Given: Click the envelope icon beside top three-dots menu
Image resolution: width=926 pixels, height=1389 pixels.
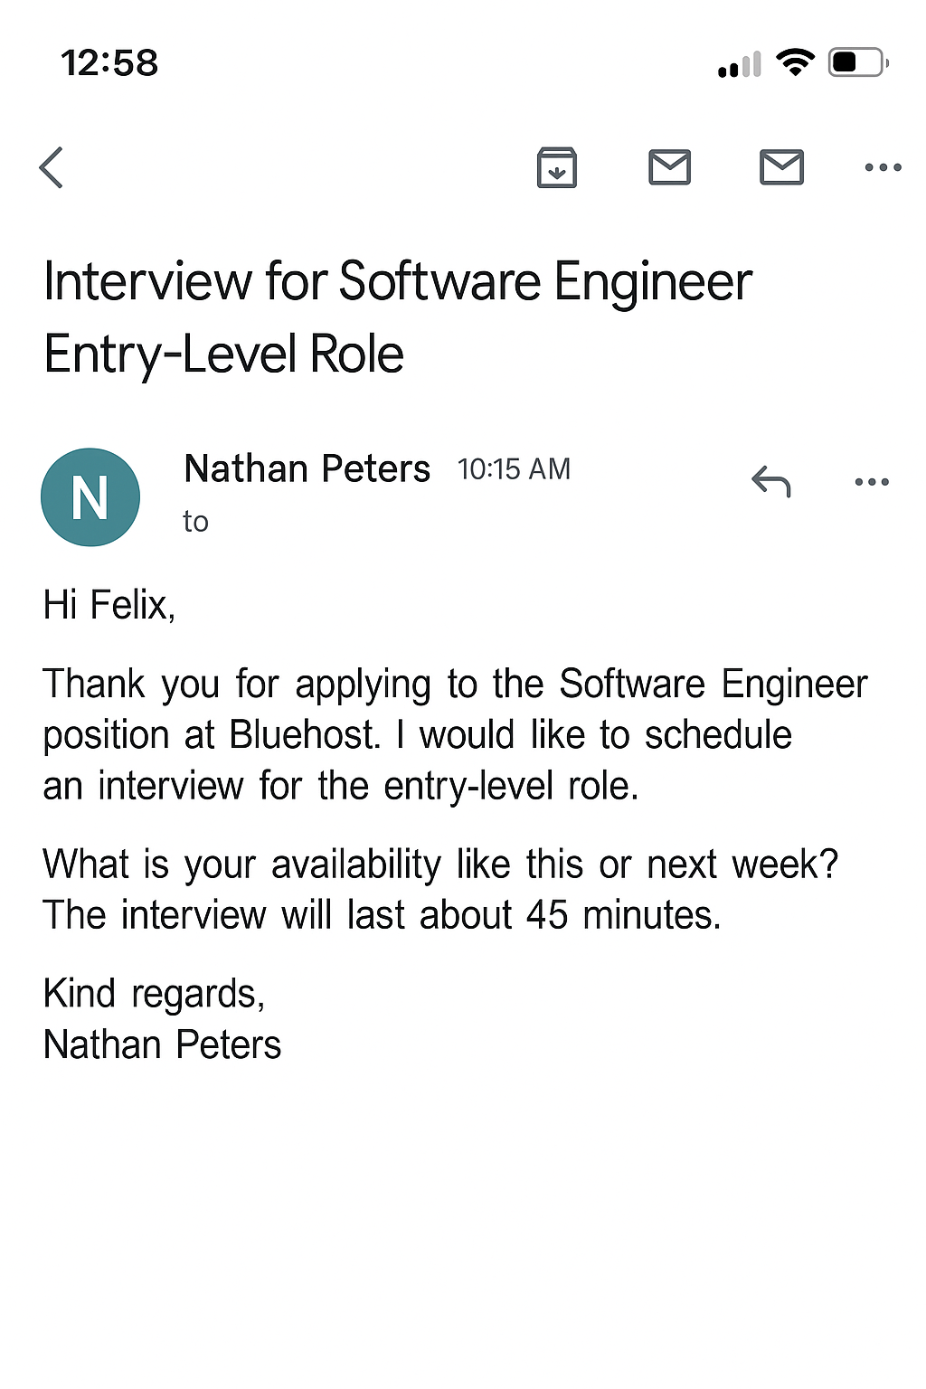Looking at the screenshot, I should click(x=782, y=167).
